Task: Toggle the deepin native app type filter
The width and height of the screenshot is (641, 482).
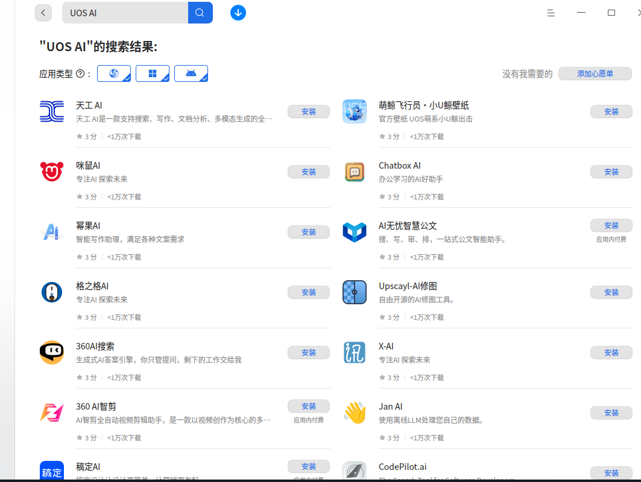Action: pos(114,74)
